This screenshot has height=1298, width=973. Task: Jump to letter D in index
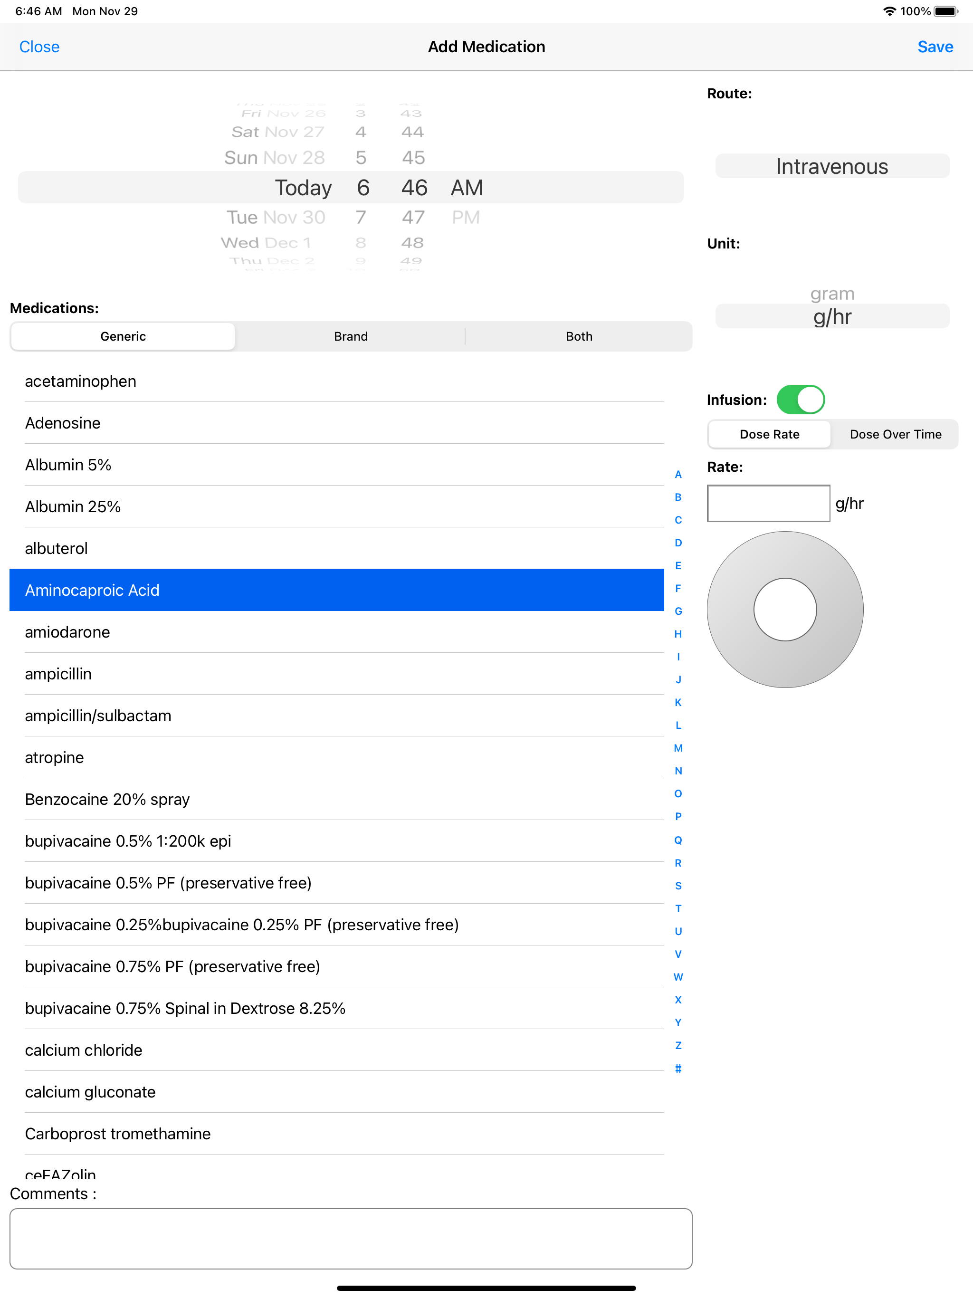(678, 543)
